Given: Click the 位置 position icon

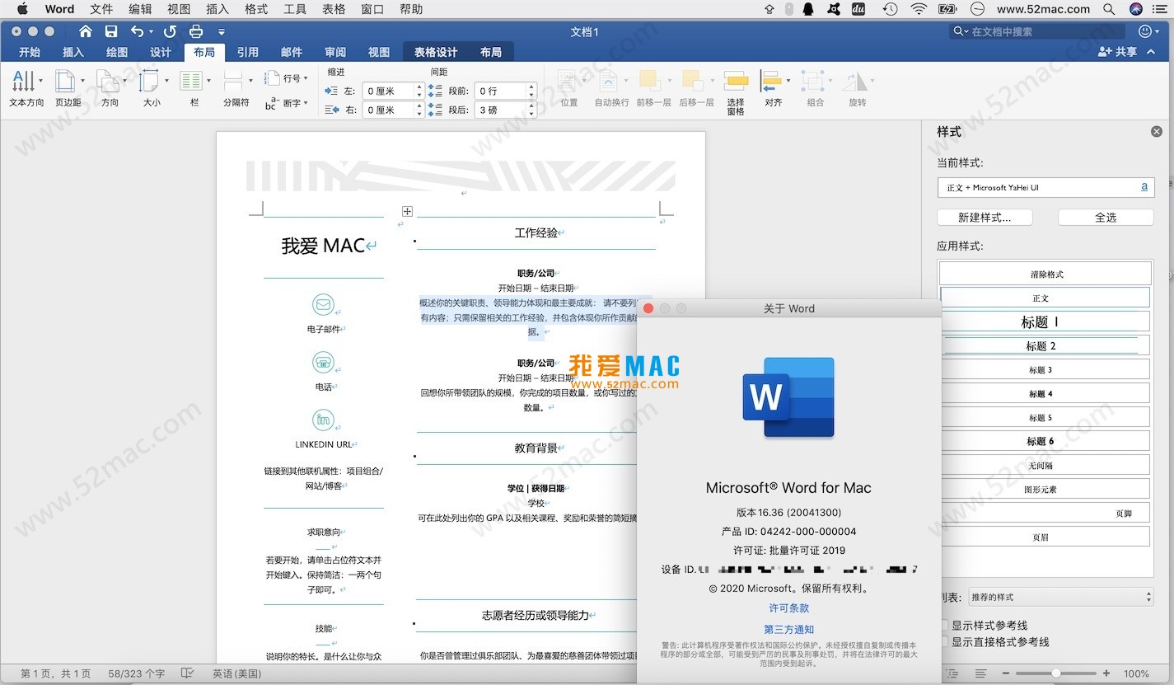Looking at the screenshot, I should [568, 81].
